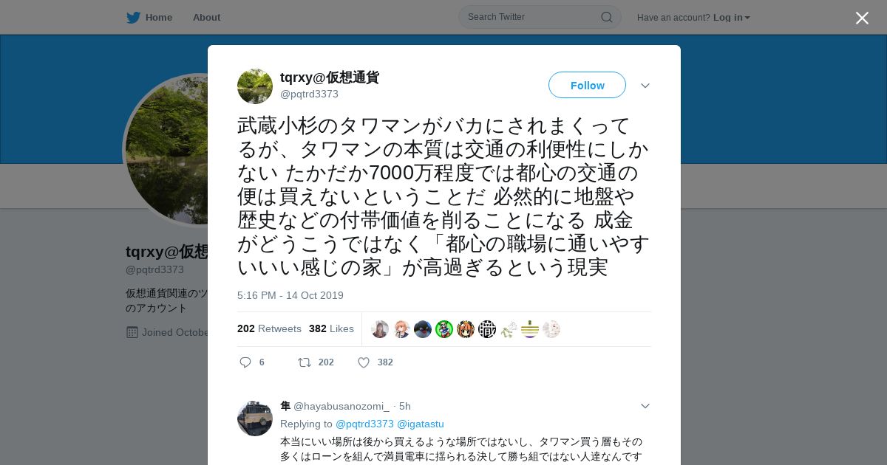
Task: Open tqrxy's avatar in the tweet header
Action: click(x=255, y=86)
